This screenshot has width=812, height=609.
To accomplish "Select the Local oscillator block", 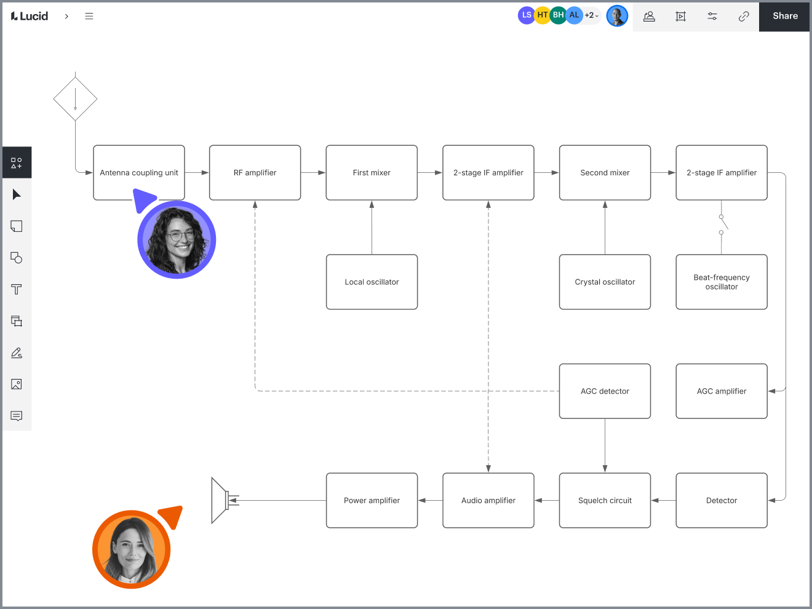I will [372, 282].
